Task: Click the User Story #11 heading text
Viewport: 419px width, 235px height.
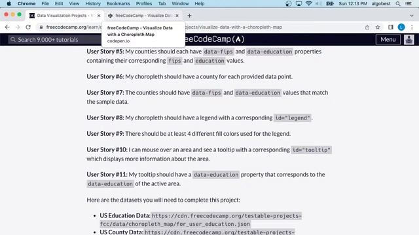Action: pyautogui.click(x=107, y=174)
